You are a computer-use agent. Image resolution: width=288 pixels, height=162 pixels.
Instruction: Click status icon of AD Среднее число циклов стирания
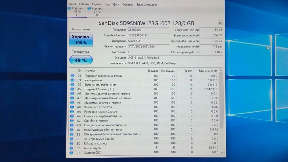(x=72, y=125)
